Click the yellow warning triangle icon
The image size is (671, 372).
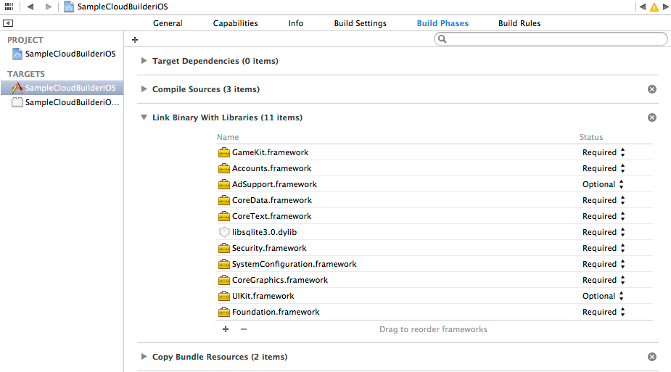point(654,7)
